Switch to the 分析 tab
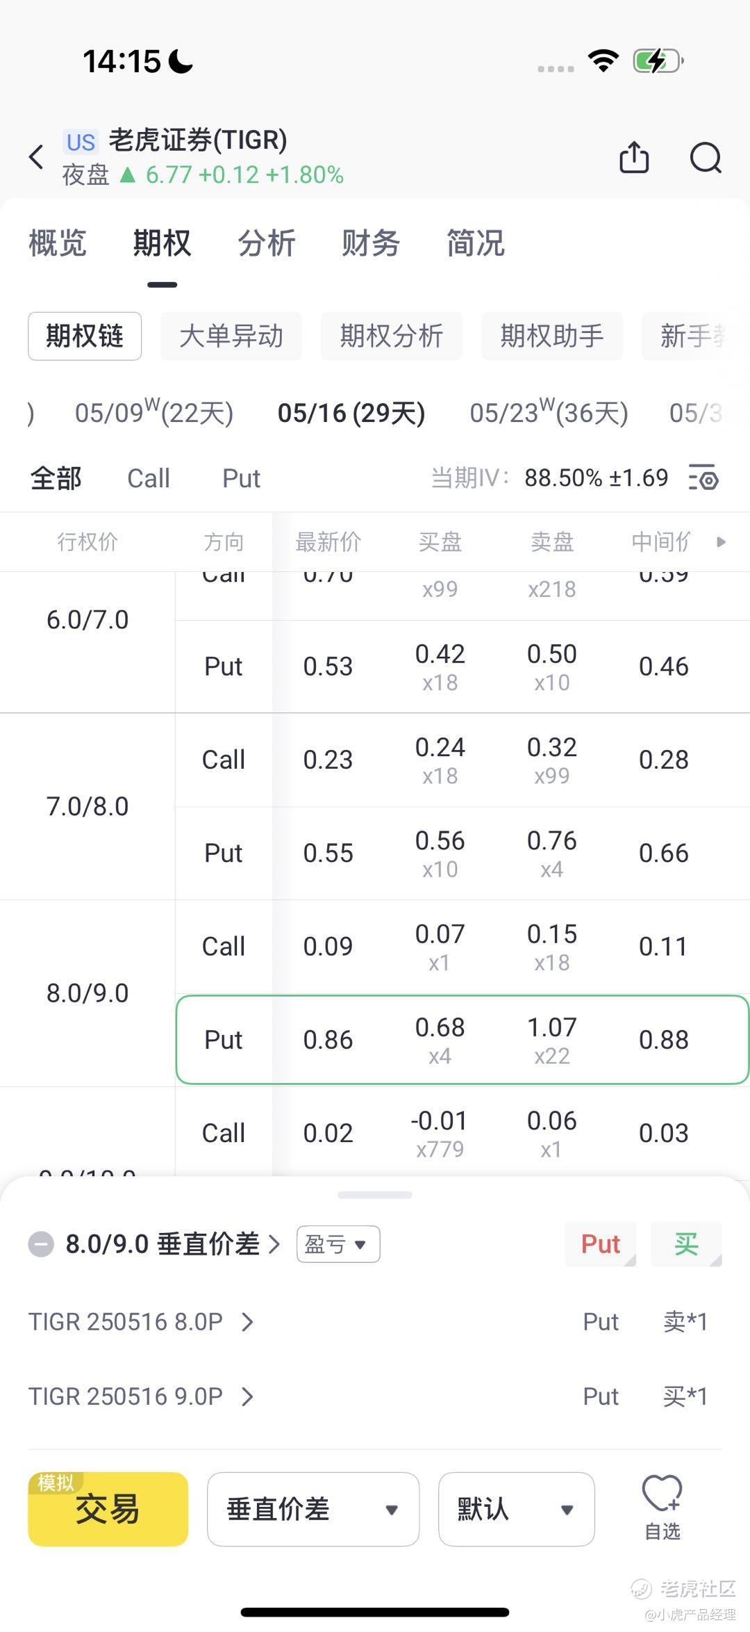 [267, 243]
